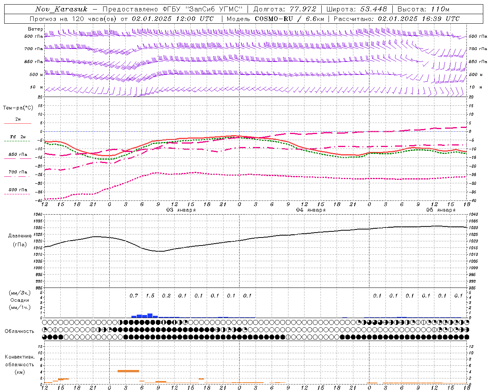Click the longitude value Долгота: 77.972
Image resolution: width=489 pixels, height=391 pixels.
click(x=285, y=9)
